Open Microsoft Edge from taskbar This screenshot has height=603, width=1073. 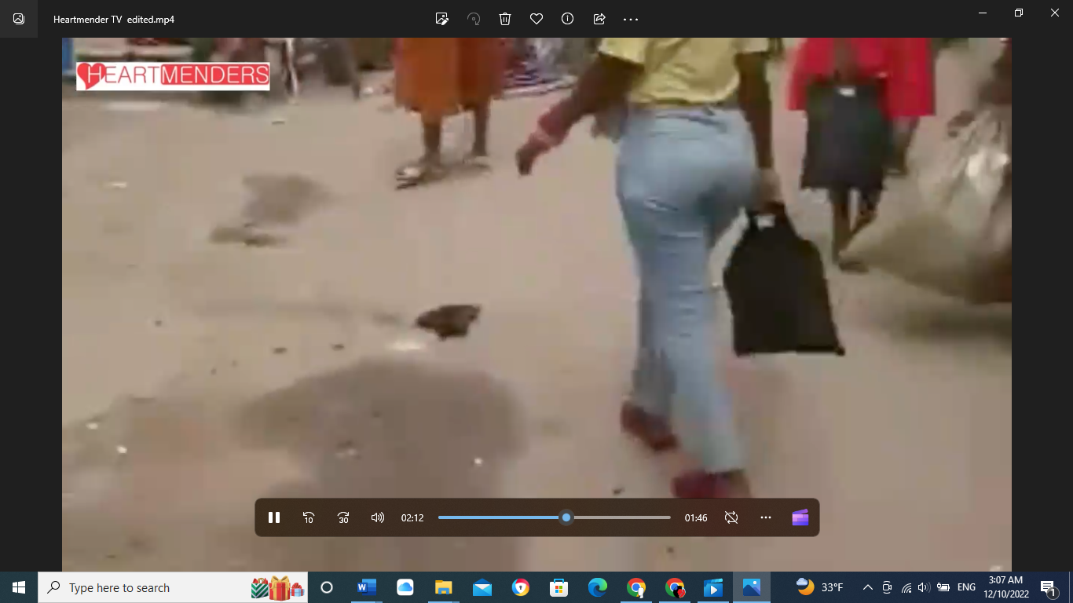[597, 587]
